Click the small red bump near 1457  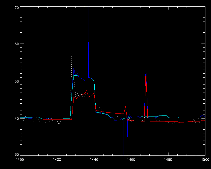125,107
